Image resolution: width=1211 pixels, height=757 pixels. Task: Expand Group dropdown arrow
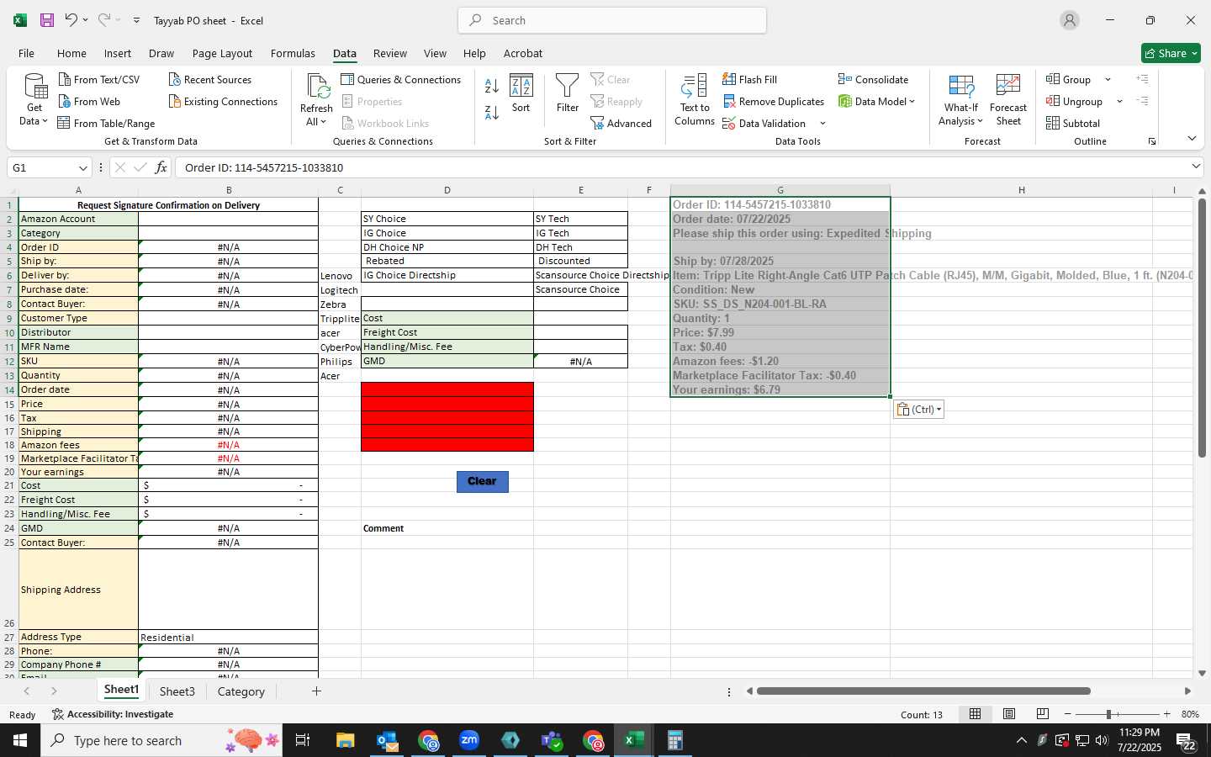point(1108,79)
